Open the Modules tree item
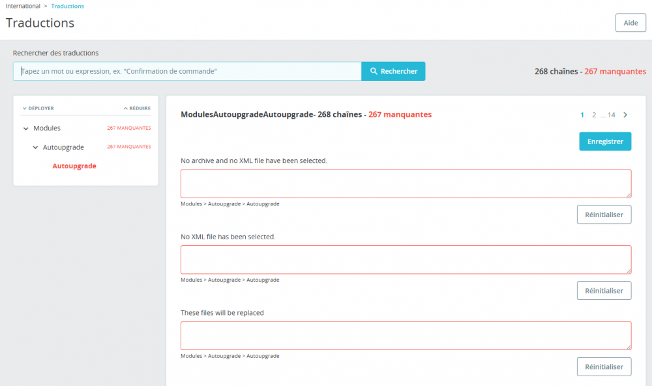Viewport: 652px width, 386px height. (47, 128)
